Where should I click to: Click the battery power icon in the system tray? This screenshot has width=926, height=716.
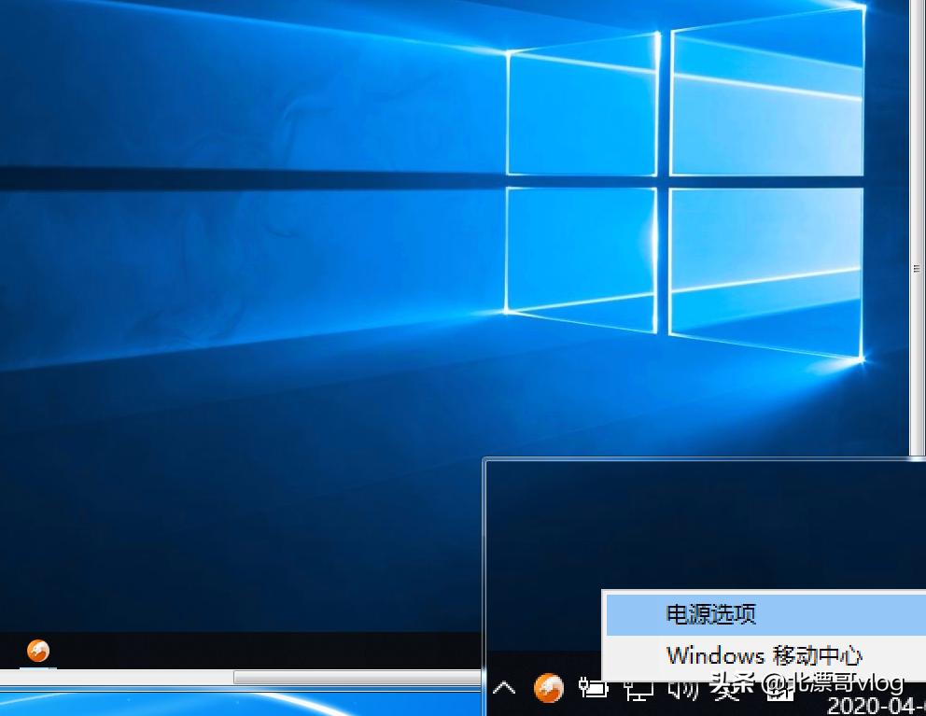pos(595,690)
